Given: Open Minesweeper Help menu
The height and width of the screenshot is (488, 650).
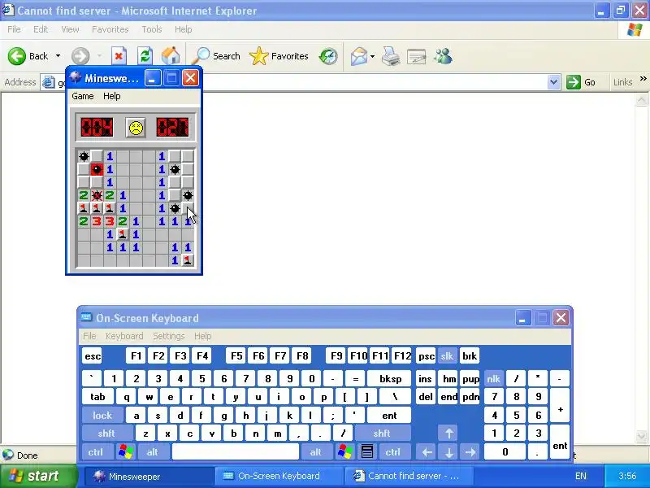Looking at the screenshot, I should coord(112,96).
